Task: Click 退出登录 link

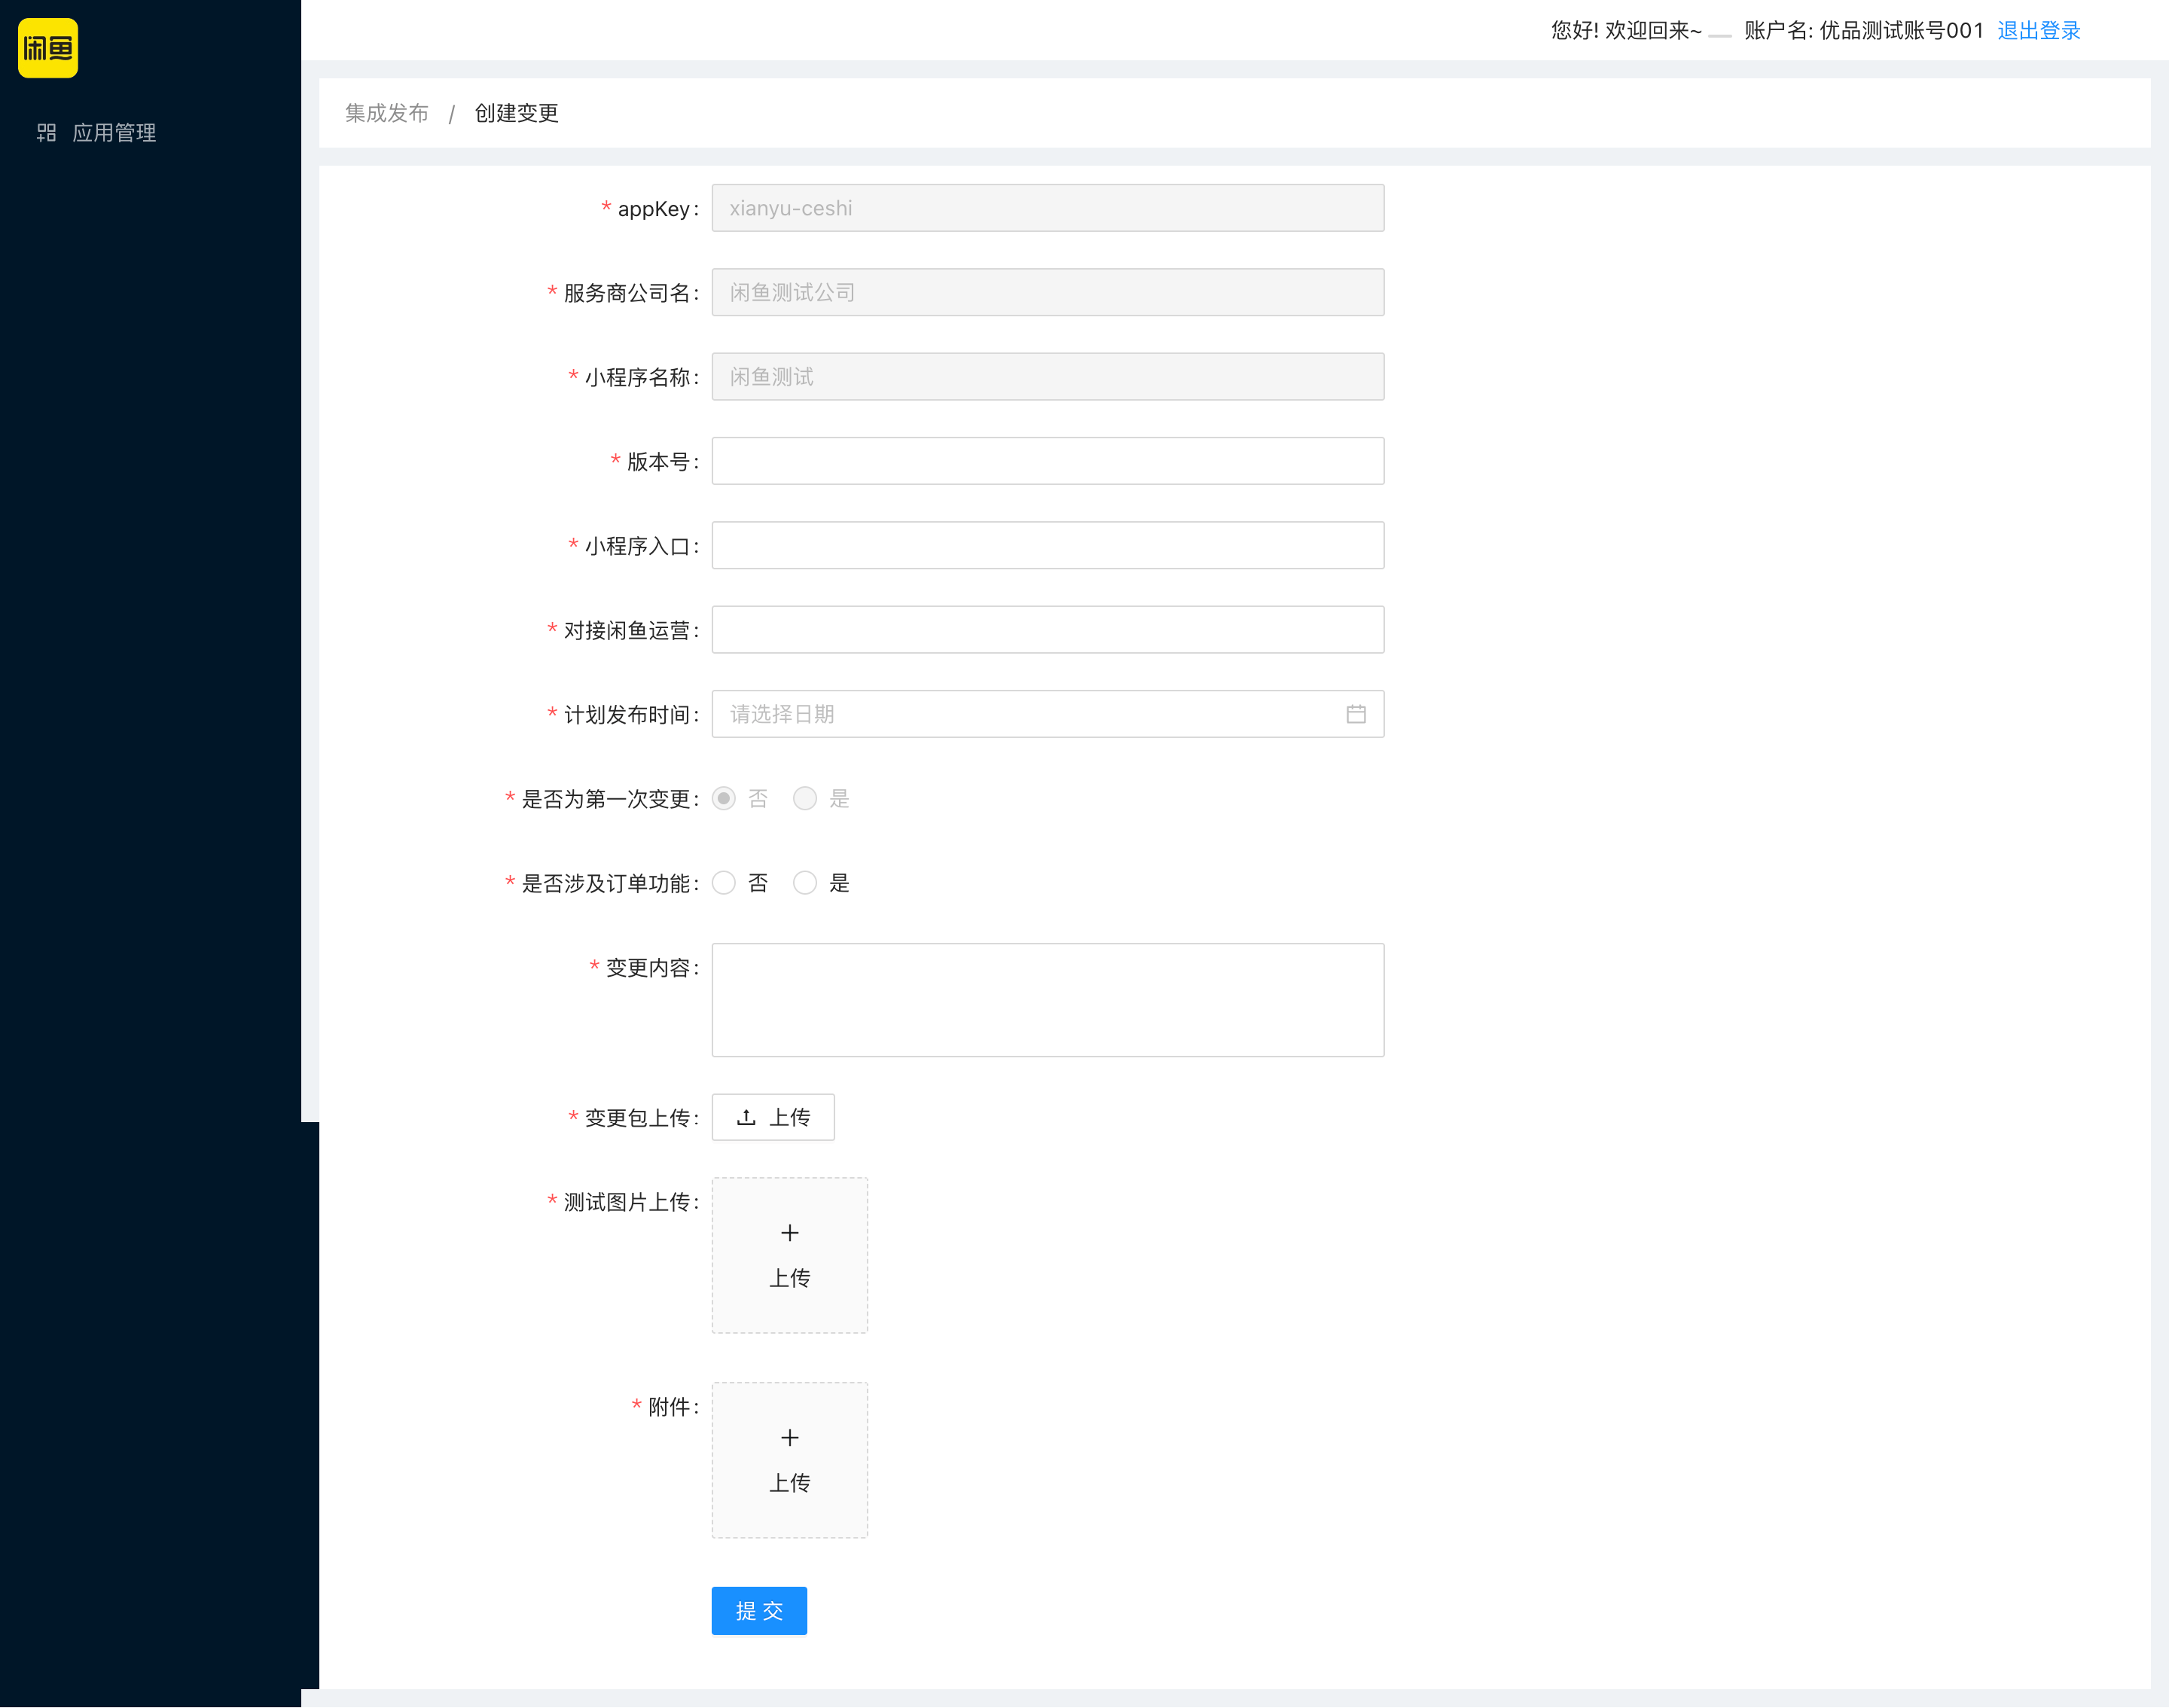Action: click(x=2038, y=30)
